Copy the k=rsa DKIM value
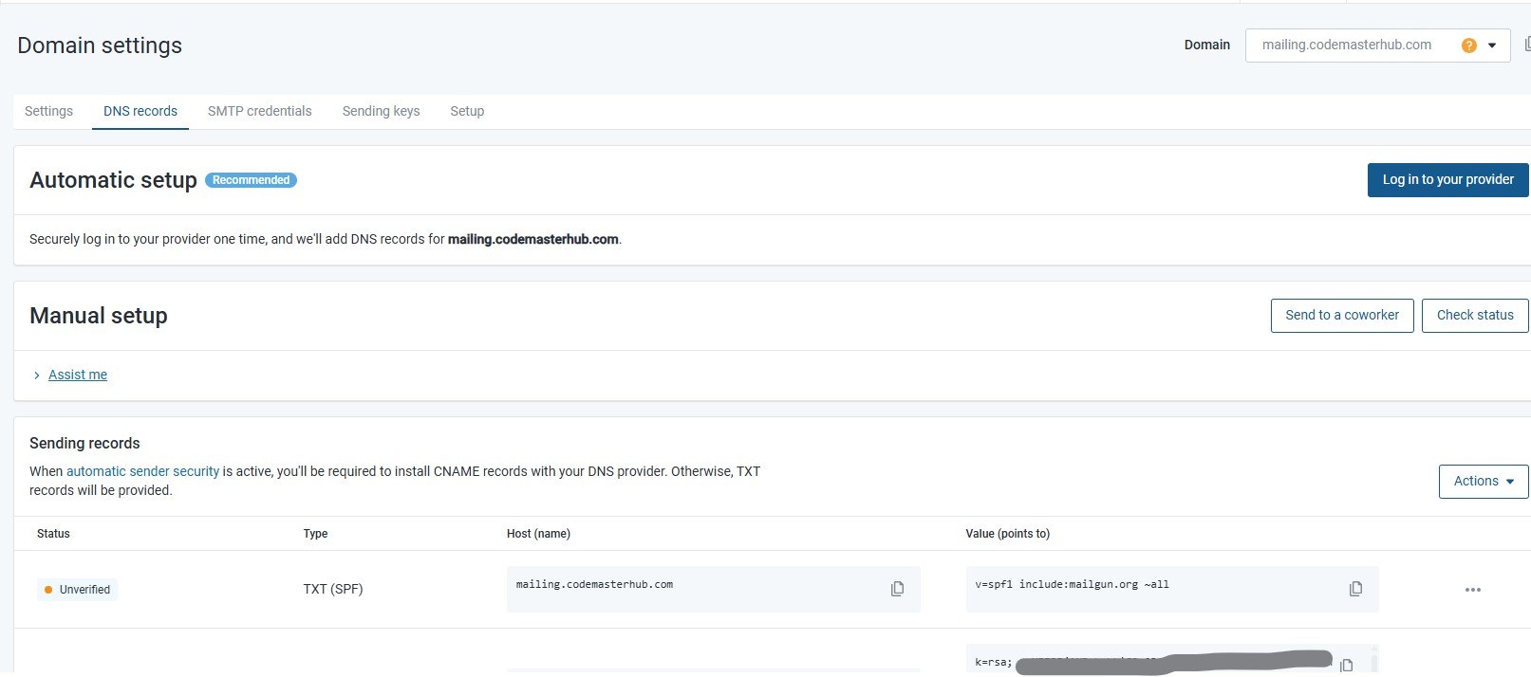Image resolution: width=1531 pixels, height=677 pixels. coord(1346,665)
